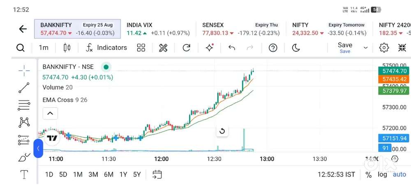The image size is (411, 185).
Task: Open chart settings gear
Action: tap(384, 48)
